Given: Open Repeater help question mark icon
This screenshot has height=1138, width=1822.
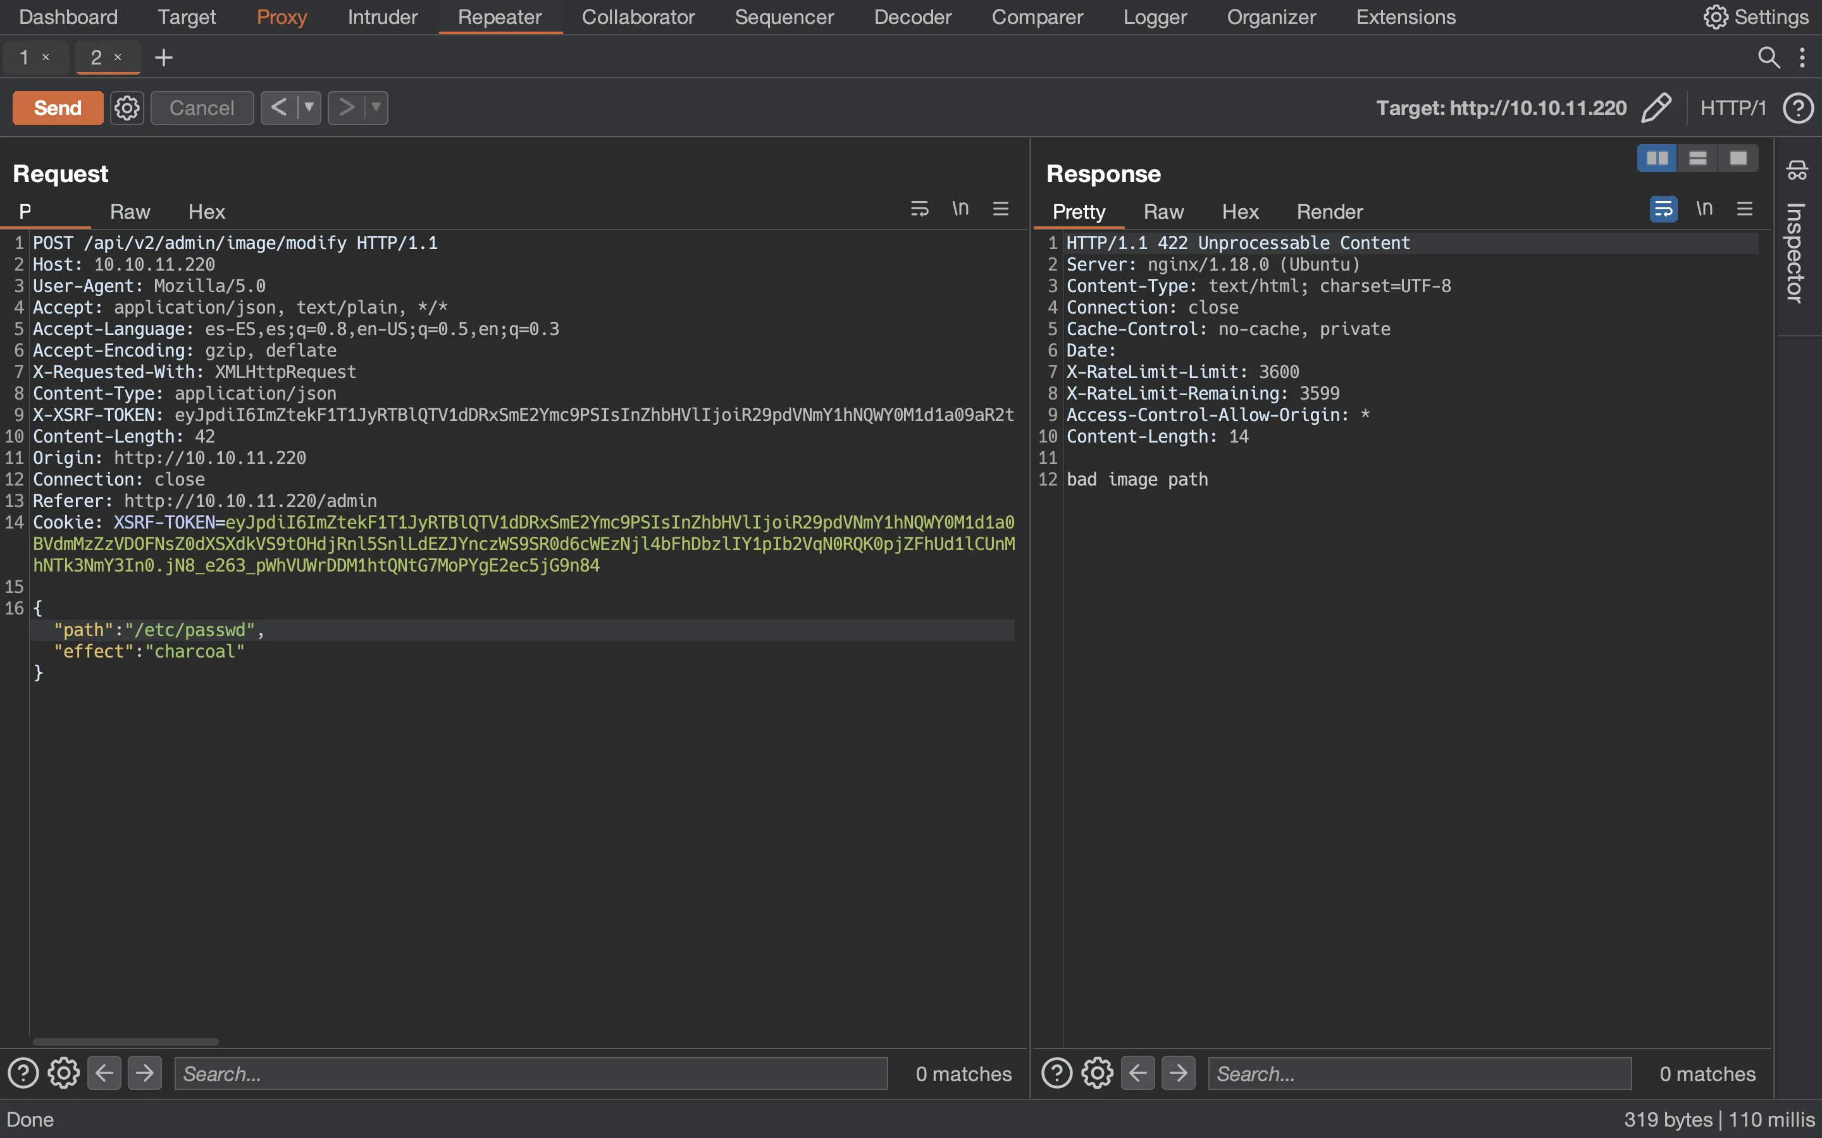Looking at the screenshot, I should 1798,107.
